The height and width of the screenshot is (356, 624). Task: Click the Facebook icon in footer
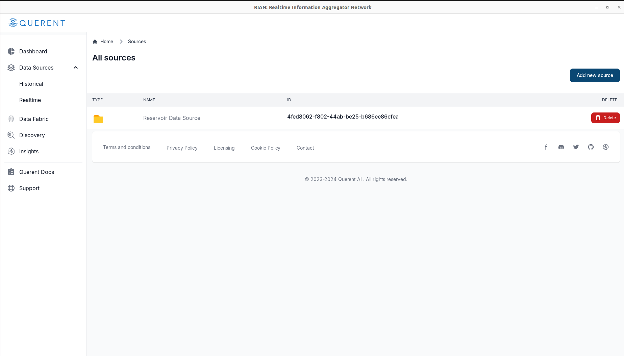pyautogui.click(x=546, y=147)
